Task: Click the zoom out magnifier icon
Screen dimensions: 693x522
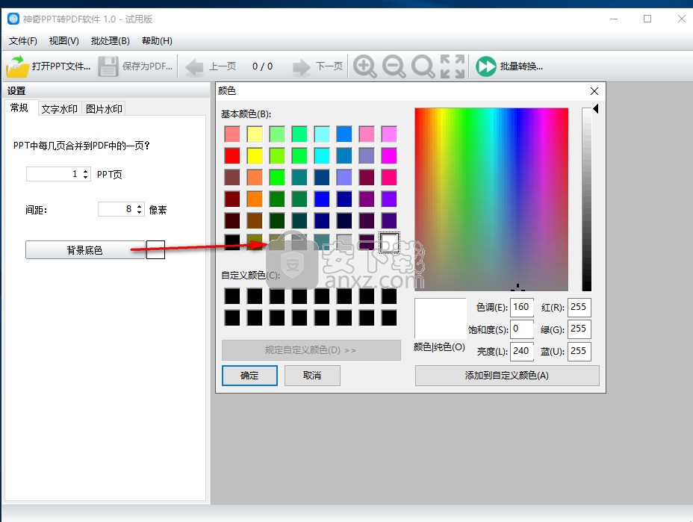Action: tap(394, 66)
